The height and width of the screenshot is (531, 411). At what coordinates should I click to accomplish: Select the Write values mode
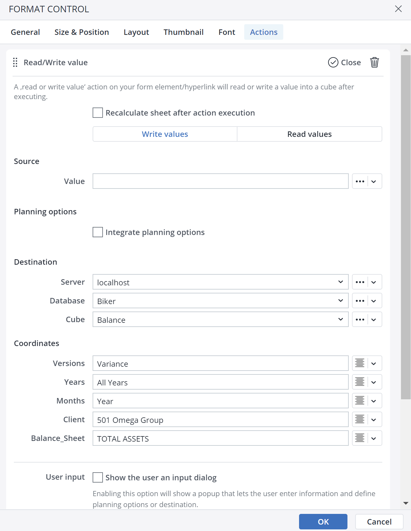[x=165, y=134]
